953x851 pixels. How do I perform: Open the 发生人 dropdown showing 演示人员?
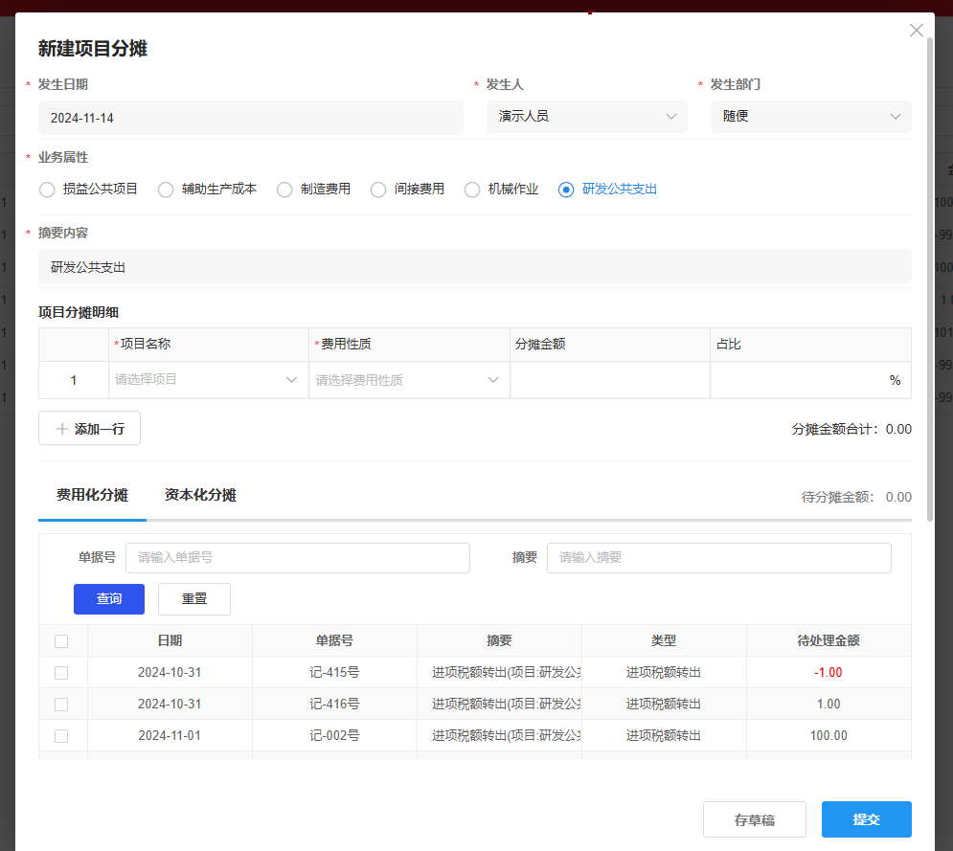tap(586, 117)
